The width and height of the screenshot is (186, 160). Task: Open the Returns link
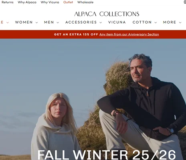(8, 2)
